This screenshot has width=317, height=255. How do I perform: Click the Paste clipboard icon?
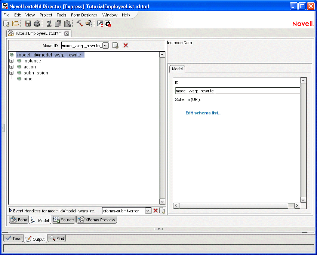click(x=67, y=24)
